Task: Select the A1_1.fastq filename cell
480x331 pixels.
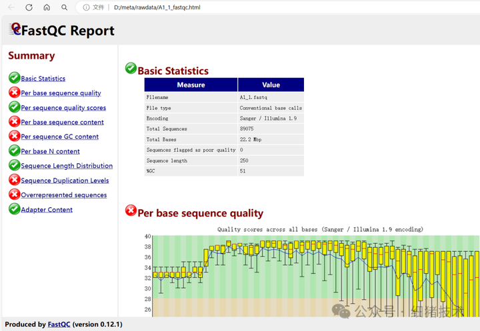Action: coord(271,97)
